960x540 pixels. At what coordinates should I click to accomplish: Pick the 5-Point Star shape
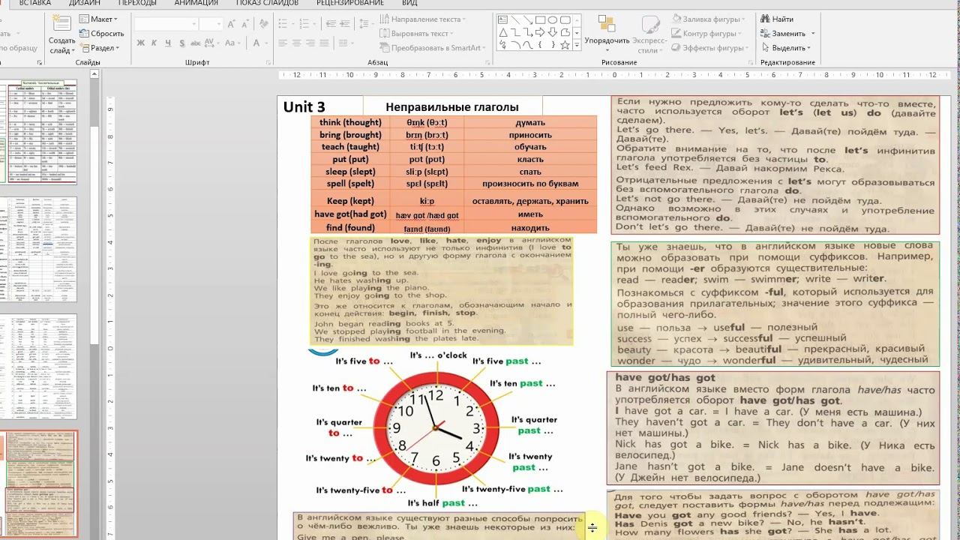565,45
